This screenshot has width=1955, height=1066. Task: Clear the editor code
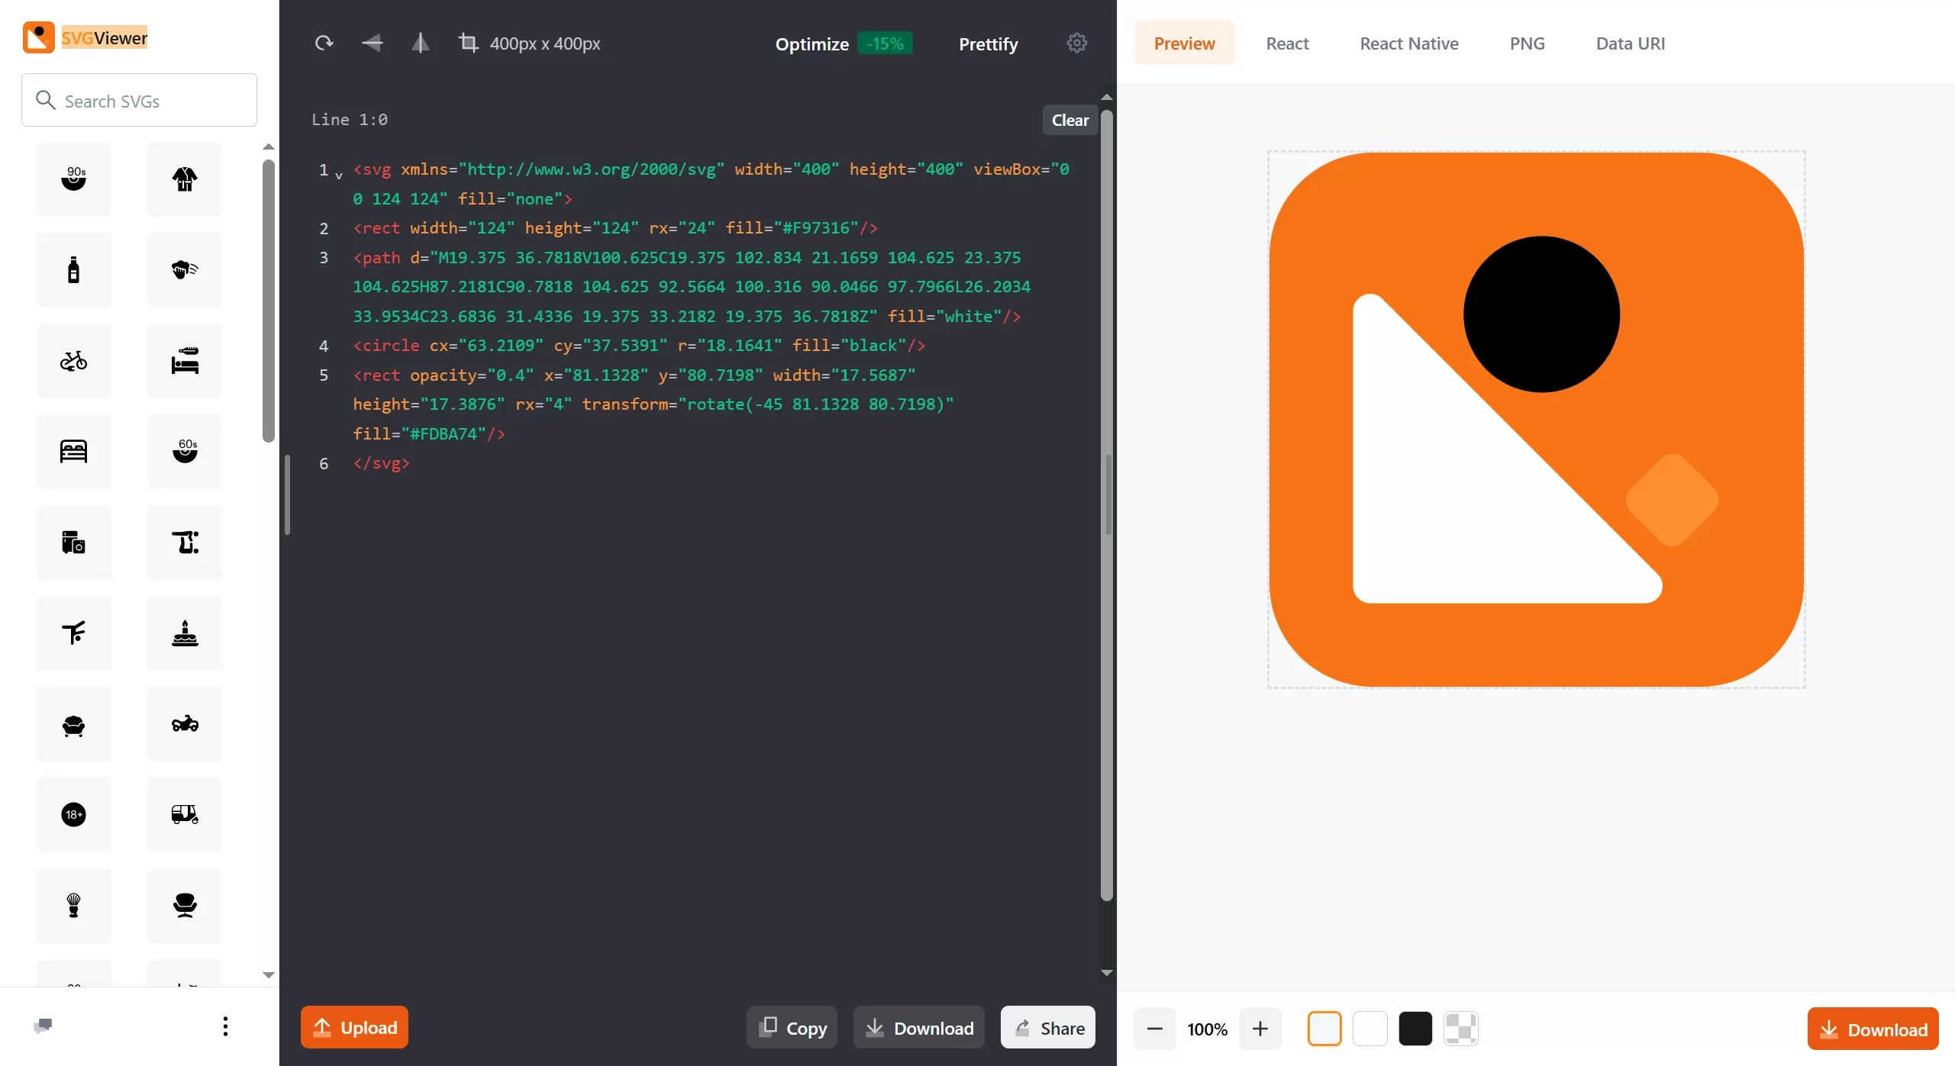point(1070,120)
